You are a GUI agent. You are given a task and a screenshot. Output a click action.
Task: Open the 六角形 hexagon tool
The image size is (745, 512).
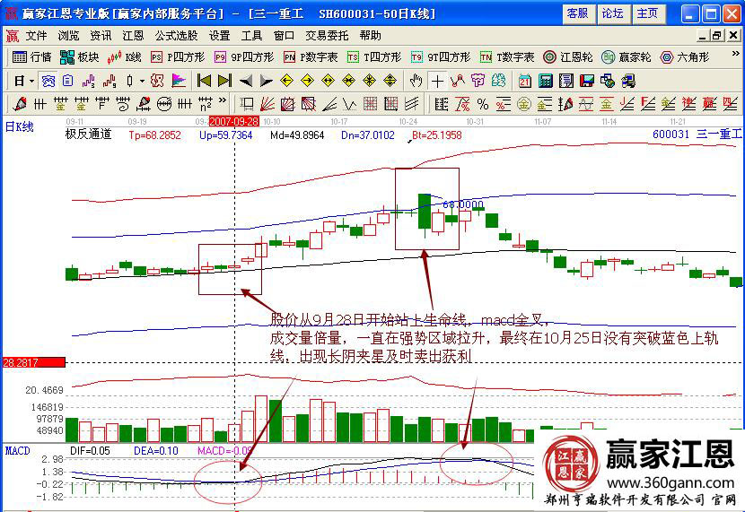click(x=685, y=56)
